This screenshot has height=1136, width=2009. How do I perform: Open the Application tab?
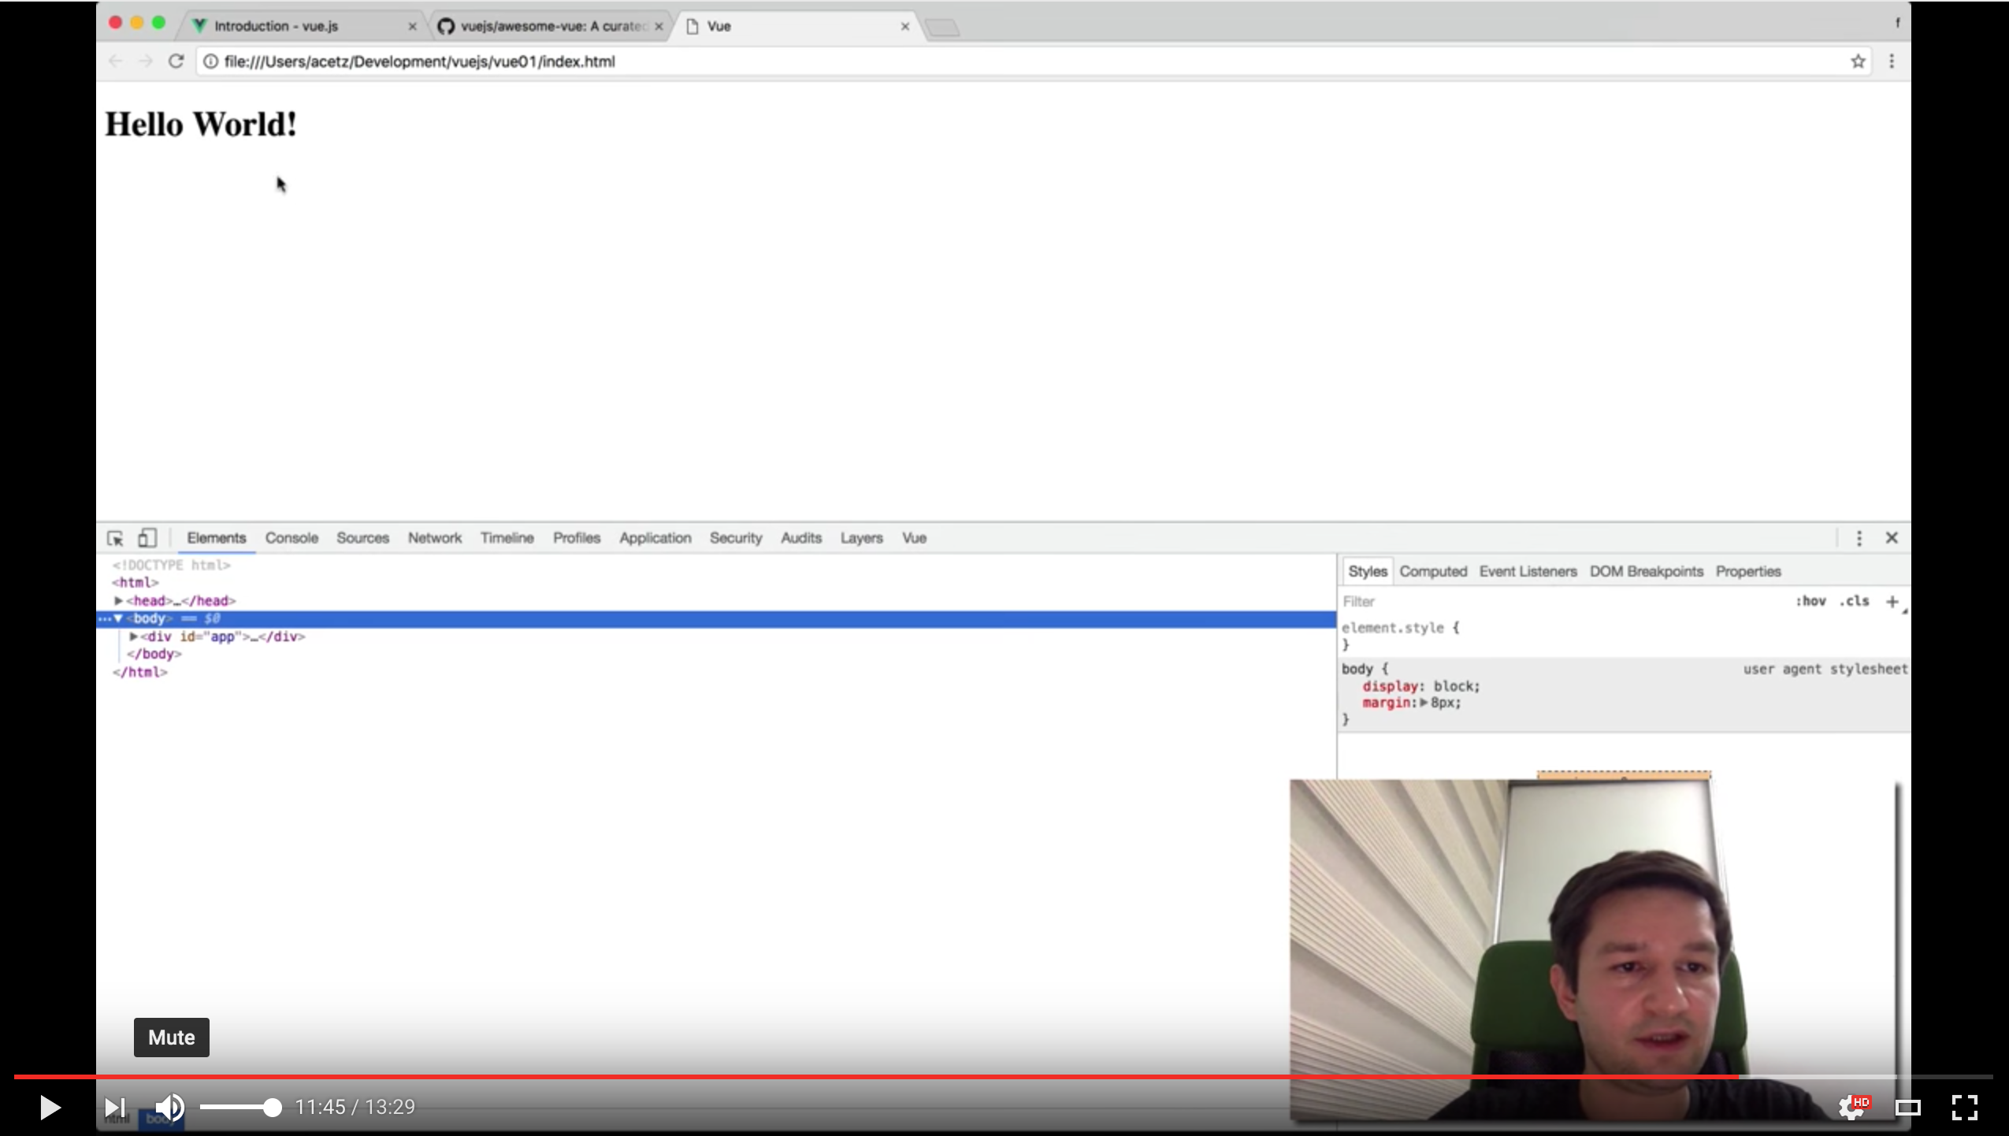pyautogui.click(x=655, y=538)
